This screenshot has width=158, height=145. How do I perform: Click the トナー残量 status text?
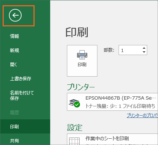pos(120,106)
